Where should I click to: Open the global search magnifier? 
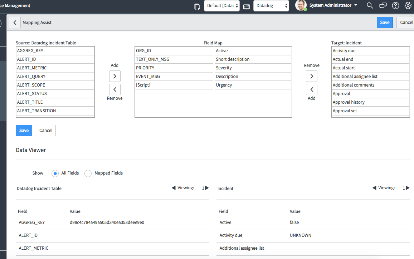pos(370,5)
